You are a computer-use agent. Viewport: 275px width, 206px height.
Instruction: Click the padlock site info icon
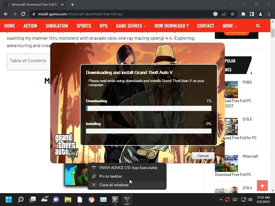point(34,14)
